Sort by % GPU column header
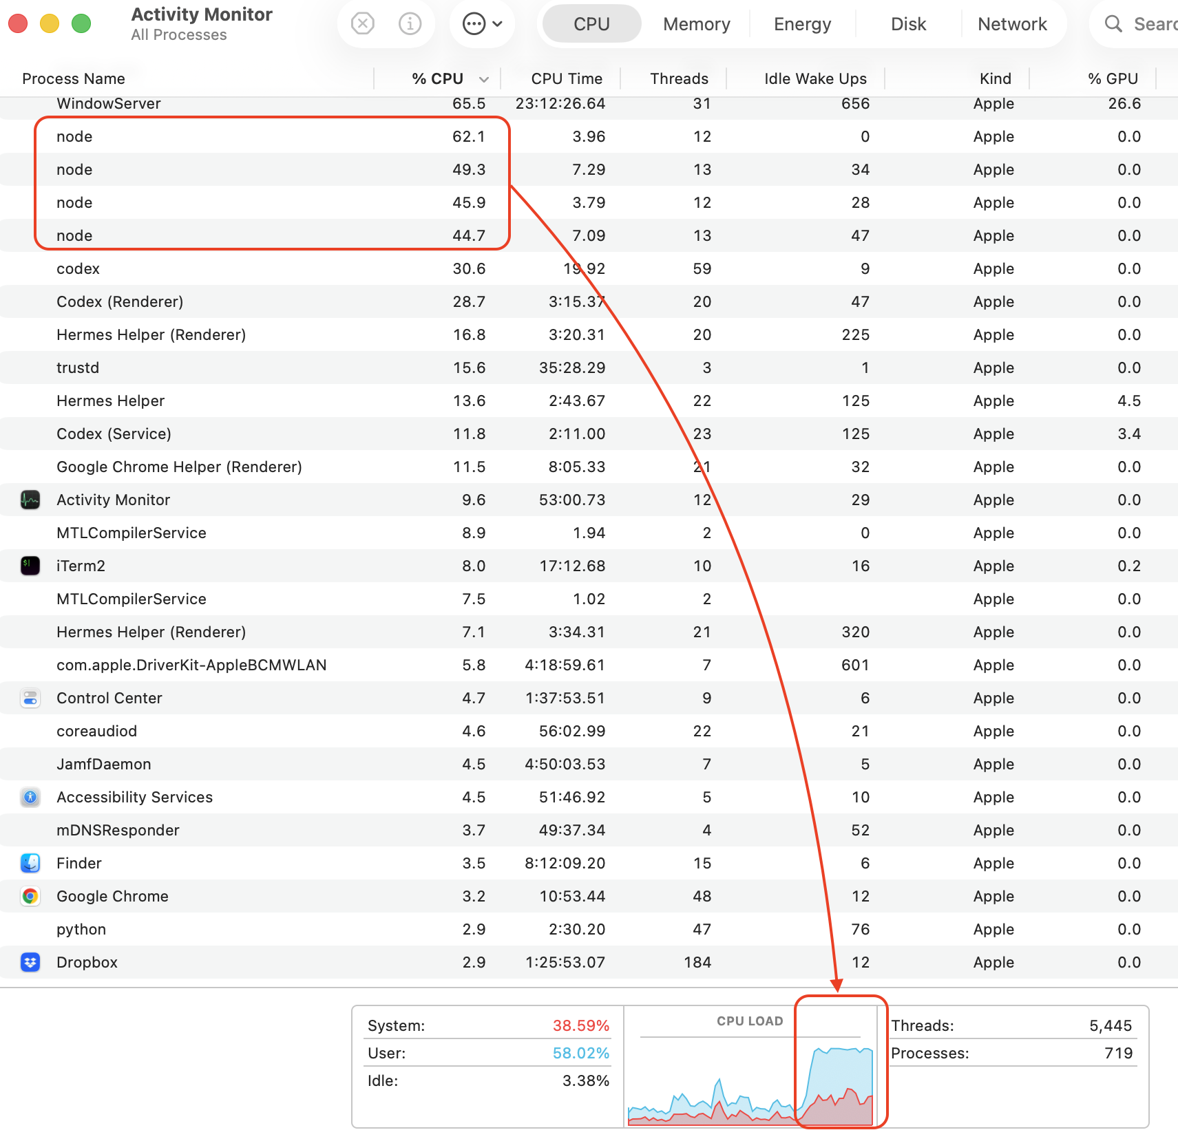Viewport: 1178px width, 1130px height. pos(1113,78)
